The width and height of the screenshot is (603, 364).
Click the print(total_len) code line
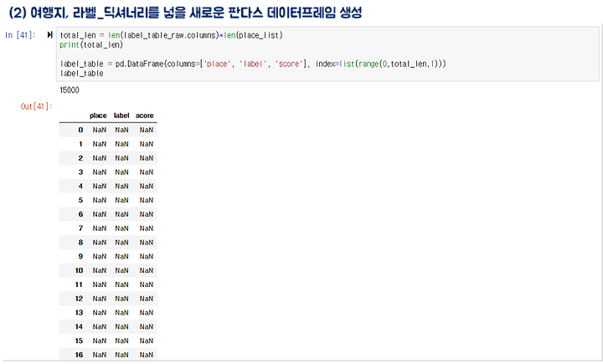point(91,45)
